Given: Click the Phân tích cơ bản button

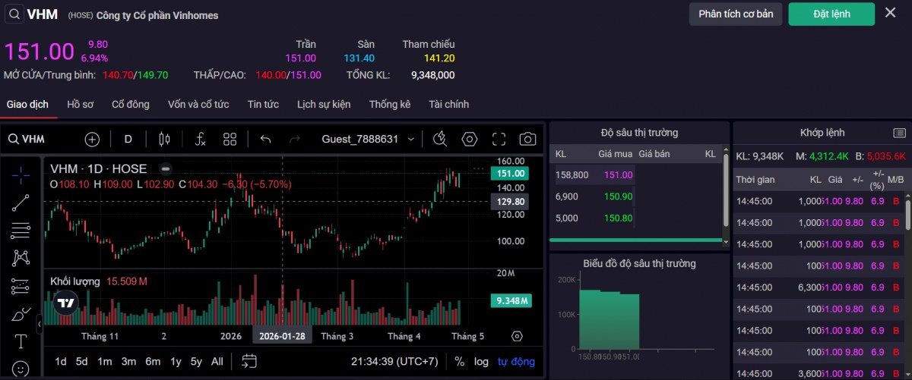Looking at the screenshot, I should tap(735, 14).
